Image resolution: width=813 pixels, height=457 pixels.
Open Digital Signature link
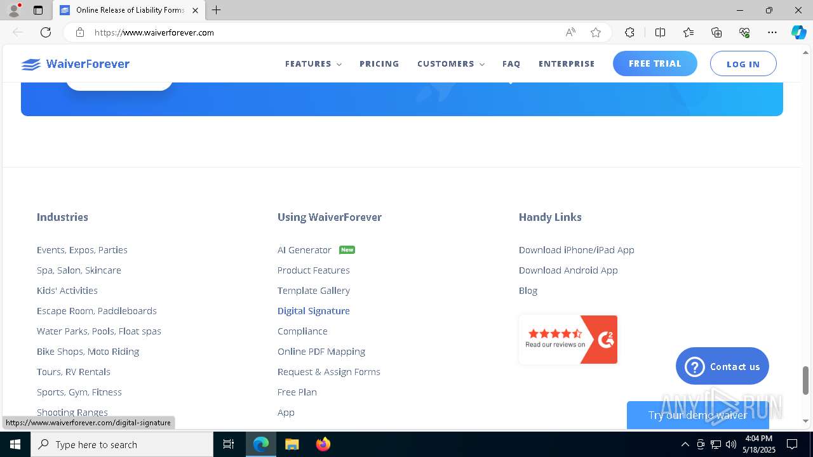pyautogui.click(x=314, y=311)
